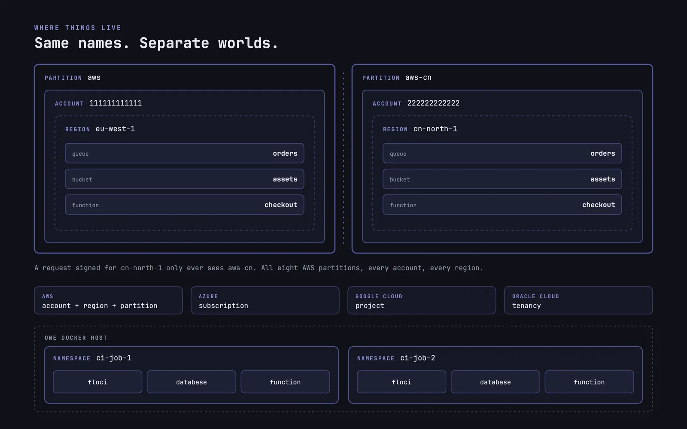Choose the Oracle Cloud tenancy card
The width and height of the screenshot is (687, 429).
point(578,300)
